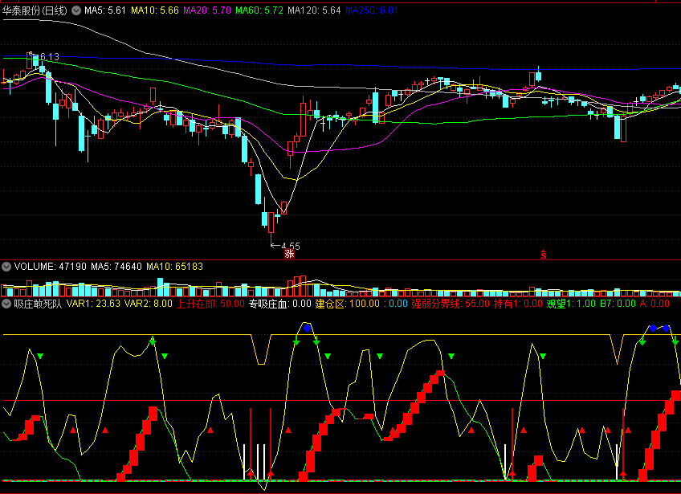681x494 pixels.
Task: Select the MA5: 5.61 label in price chart header
Action: point(105,10)
